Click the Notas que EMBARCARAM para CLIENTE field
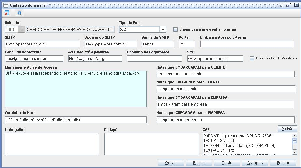Image resolution: width=301 pixels, height=168 pixels. pyautogui.click(x=225, y=74)
